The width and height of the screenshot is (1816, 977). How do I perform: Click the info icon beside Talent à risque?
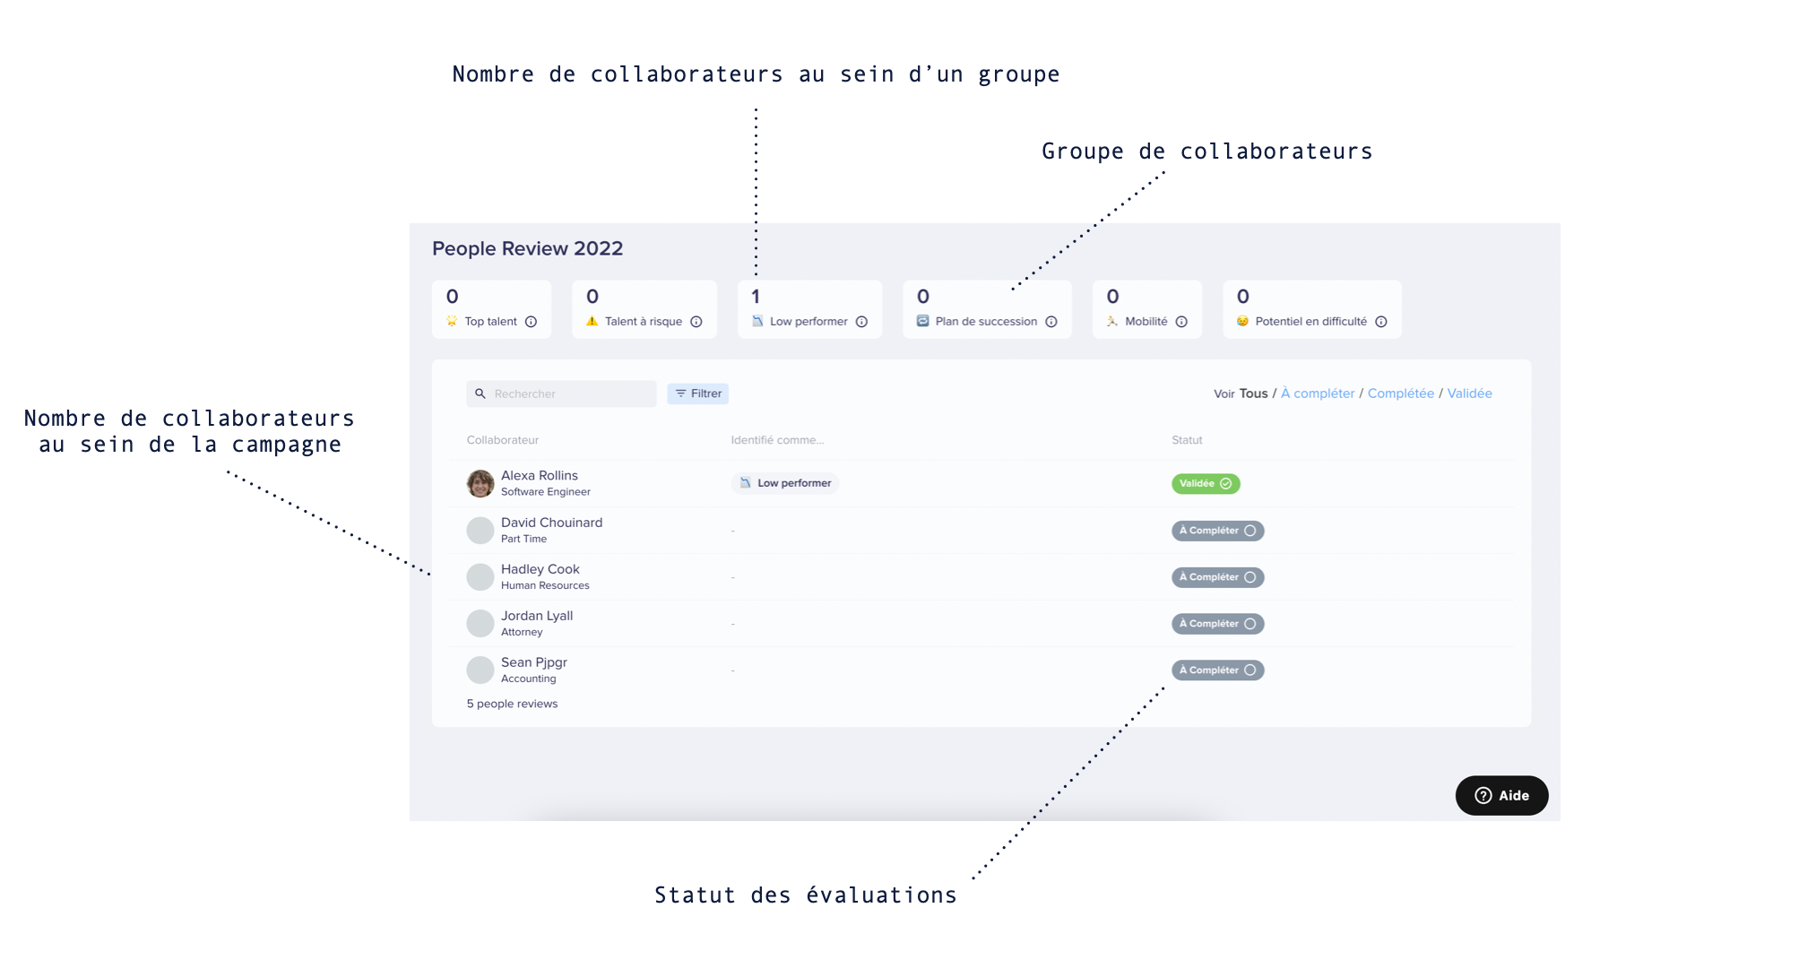pyautogui.click(x=696, y=322)
